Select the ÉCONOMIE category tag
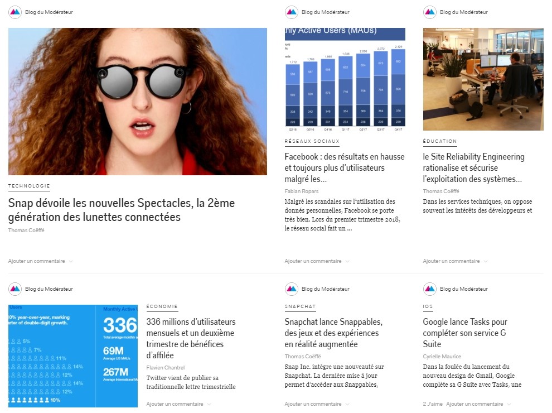552x413 pixels. coord(162,306)
